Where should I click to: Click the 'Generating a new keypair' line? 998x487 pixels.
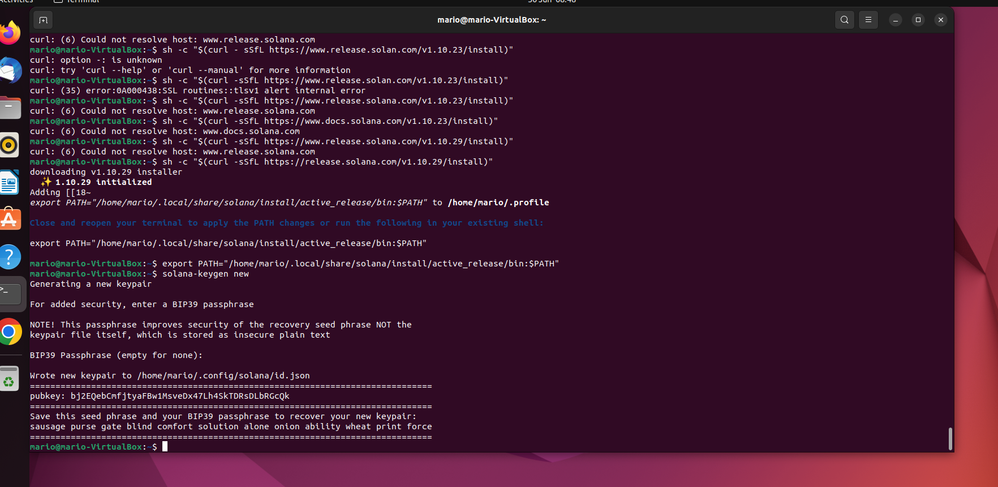tap(91, 284)
